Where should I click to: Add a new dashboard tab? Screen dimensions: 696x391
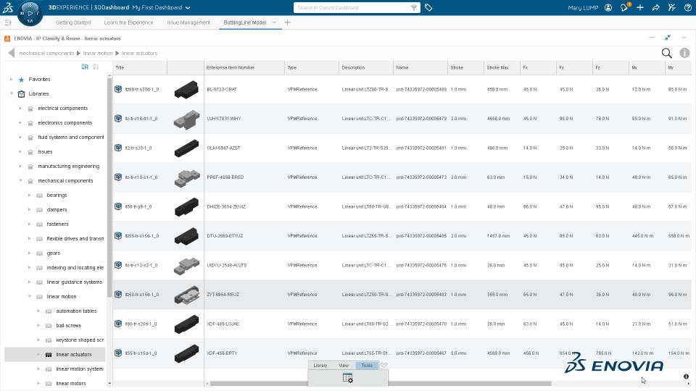click(x=287, y=22)
